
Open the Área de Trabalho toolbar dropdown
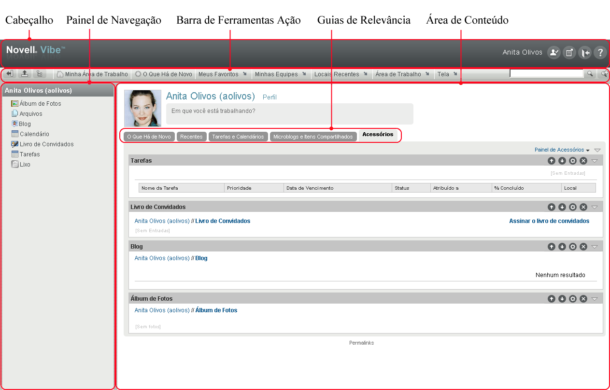coord(402,74)
